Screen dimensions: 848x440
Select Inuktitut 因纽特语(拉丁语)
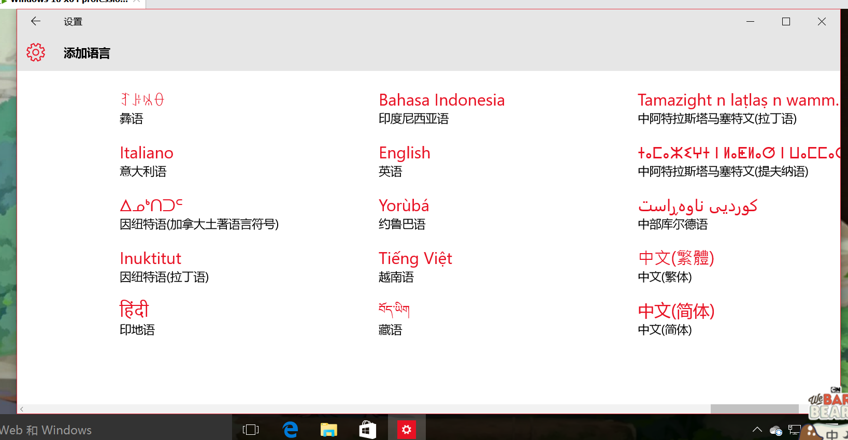[164, 267]
